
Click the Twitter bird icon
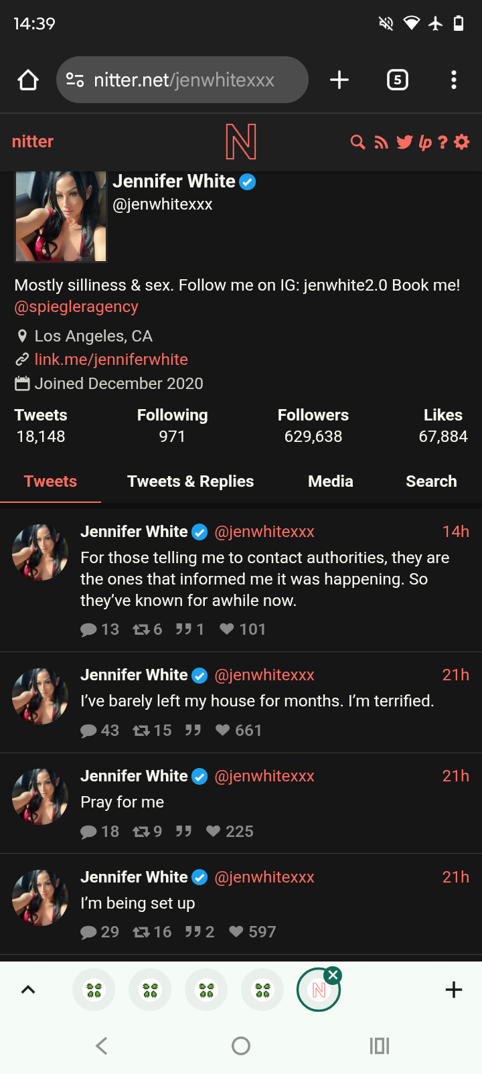click(x=404, y=142)
